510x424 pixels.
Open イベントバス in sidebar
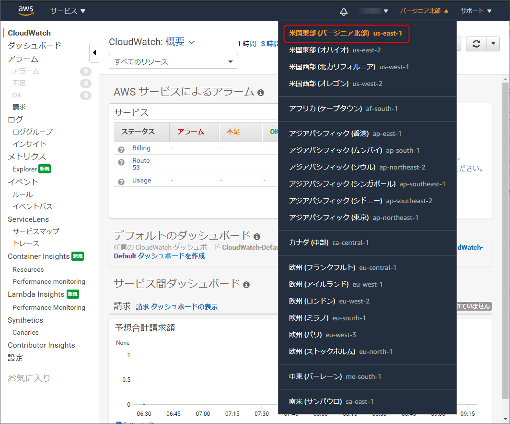(33, 206)
